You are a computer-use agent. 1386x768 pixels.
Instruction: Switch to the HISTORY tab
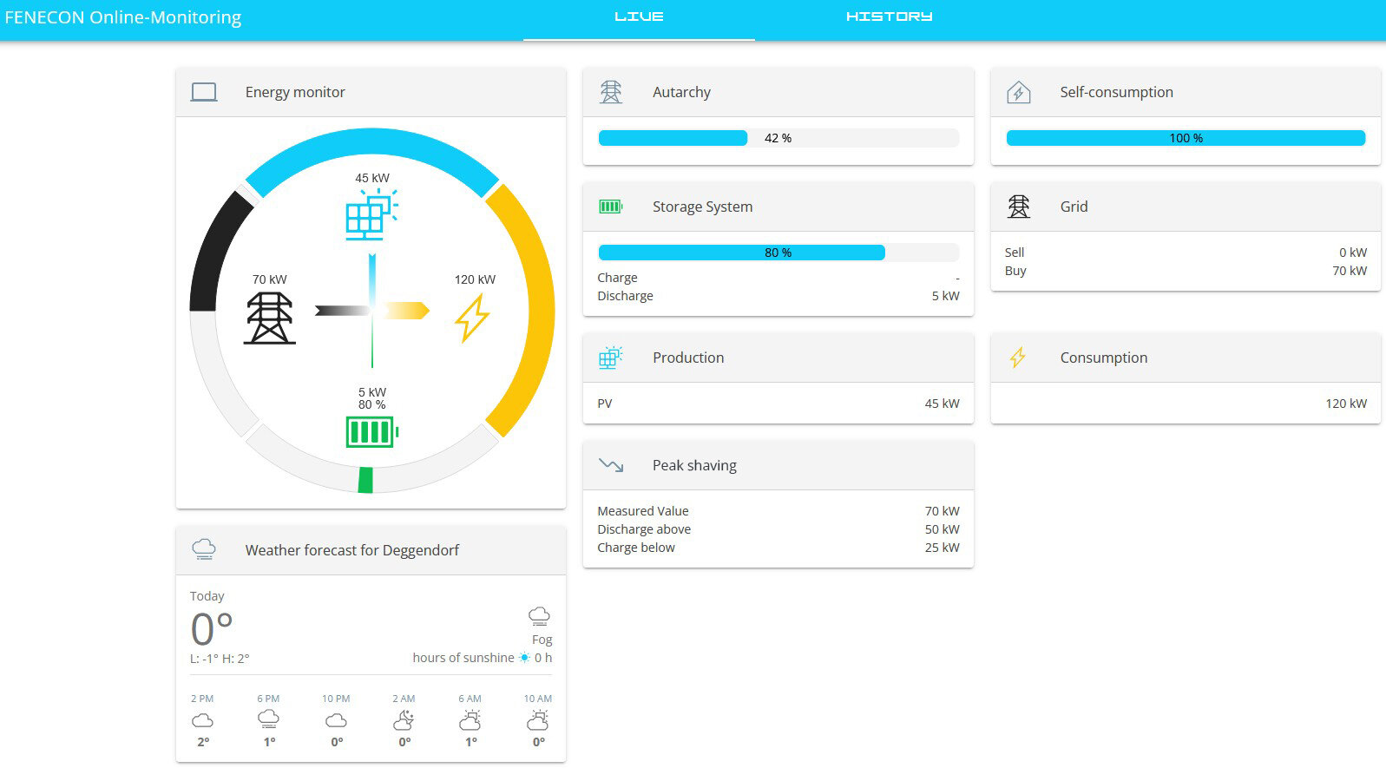(x=889, y=16)
